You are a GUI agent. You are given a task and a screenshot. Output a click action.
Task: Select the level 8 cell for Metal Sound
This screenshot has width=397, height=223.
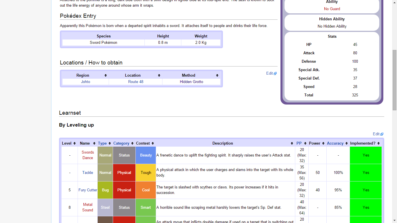(70, 208)
